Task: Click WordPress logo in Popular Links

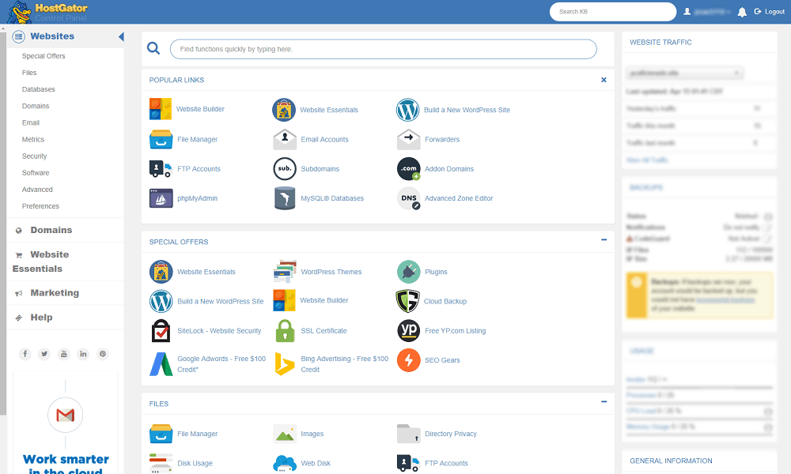Action: click(x=407, y=110)
